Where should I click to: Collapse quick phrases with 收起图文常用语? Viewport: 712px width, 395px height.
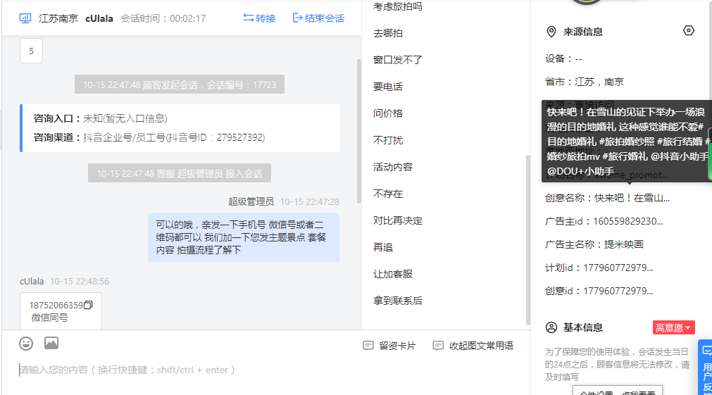tap(473, 346)
